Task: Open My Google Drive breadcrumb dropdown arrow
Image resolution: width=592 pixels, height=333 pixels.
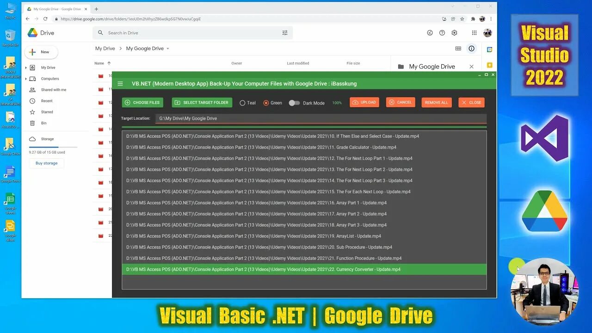Action: 168,49
